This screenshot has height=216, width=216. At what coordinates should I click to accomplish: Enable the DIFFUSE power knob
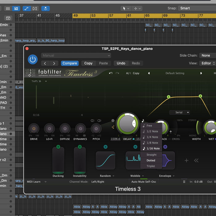tap(65, 129)
